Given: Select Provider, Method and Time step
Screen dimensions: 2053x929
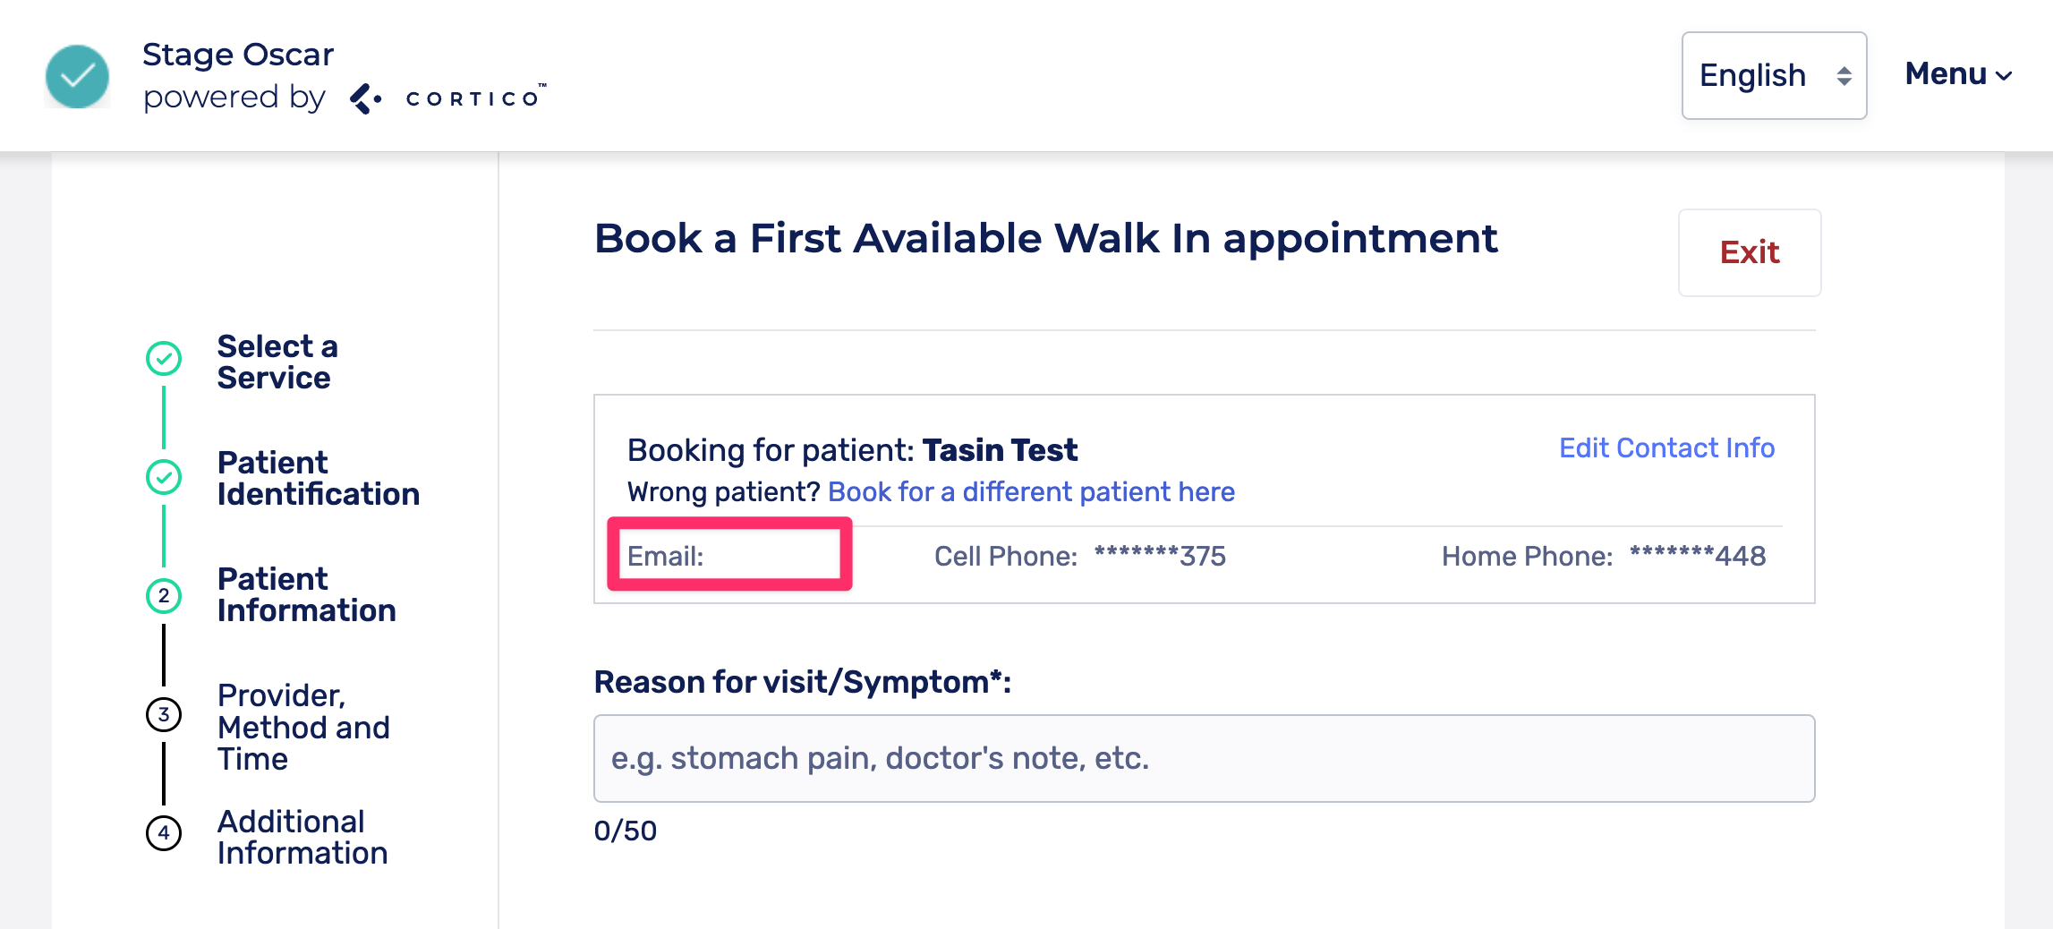Looking at the screenshot, I should (303, 727).
